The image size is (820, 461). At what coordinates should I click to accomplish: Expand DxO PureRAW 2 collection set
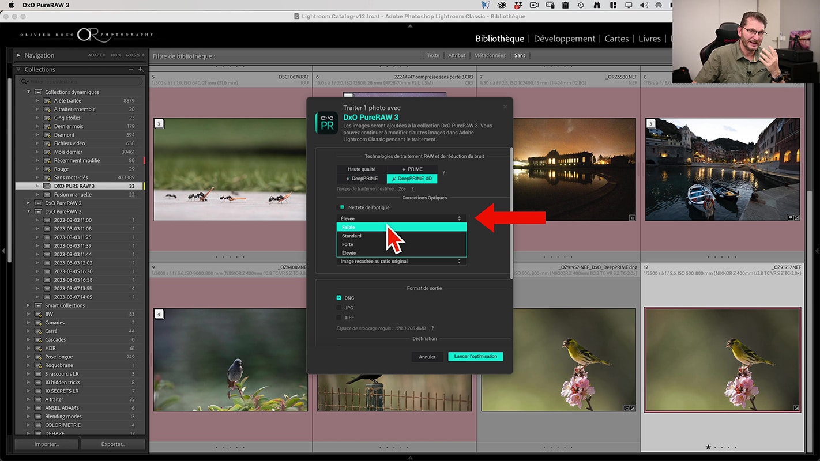coord(28,203)
